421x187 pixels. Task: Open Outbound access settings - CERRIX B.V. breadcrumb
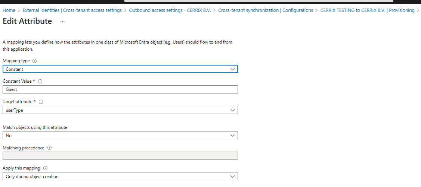pos(170,10)
